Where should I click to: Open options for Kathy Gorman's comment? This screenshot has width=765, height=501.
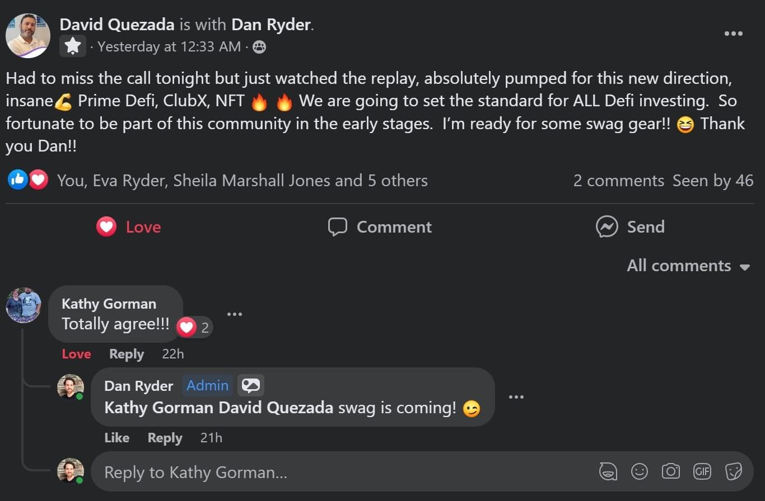(235, 314)
